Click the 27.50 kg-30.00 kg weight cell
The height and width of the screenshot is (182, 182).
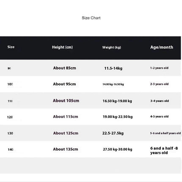pyautogui.click(x=118, y=149)
